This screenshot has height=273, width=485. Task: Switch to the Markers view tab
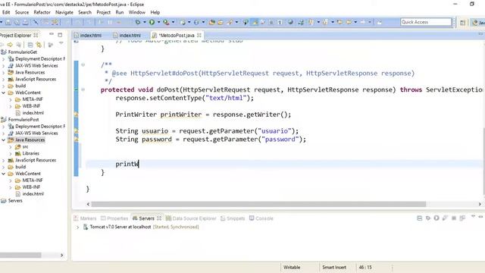point(85,218)
